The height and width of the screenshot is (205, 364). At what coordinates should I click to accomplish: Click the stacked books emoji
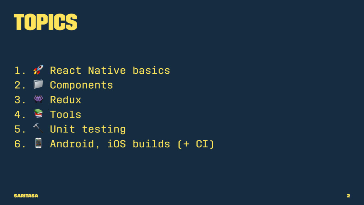coord(38,114)
